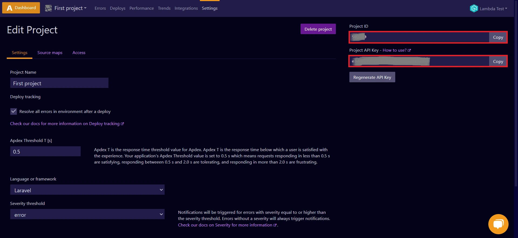
Task: Uncheck Resolve all errors after deploy checkbox
Action: 13,111
